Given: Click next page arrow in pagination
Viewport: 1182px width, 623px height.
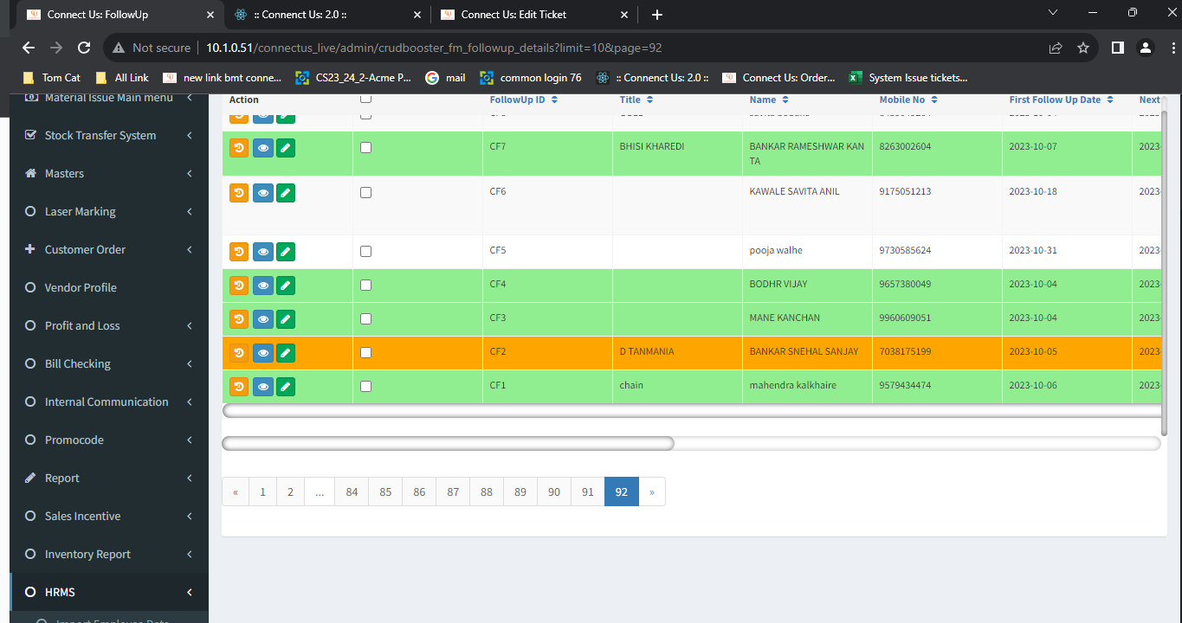Looking at the screenshot, I should click(651, 491).
